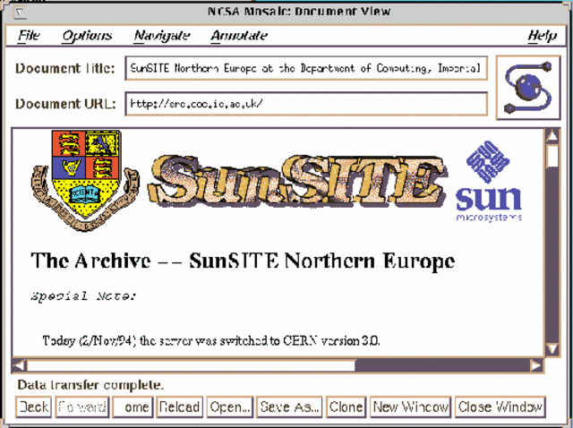Screen dimensions: 573x428
Task: Open the Annotate menu
Action: point(239,36)
